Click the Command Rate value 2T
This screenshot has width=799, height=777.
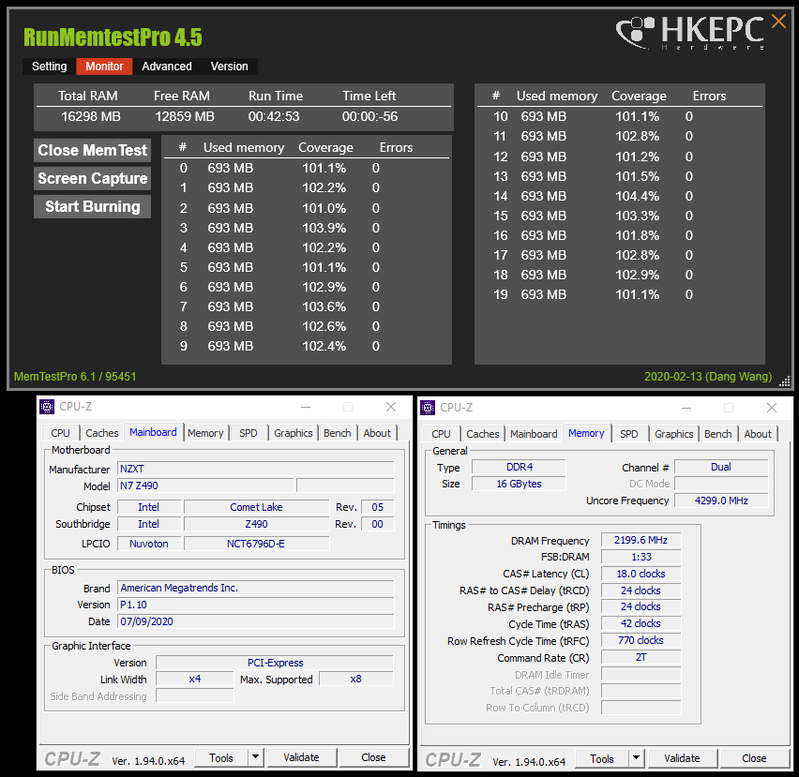[641, 657]
